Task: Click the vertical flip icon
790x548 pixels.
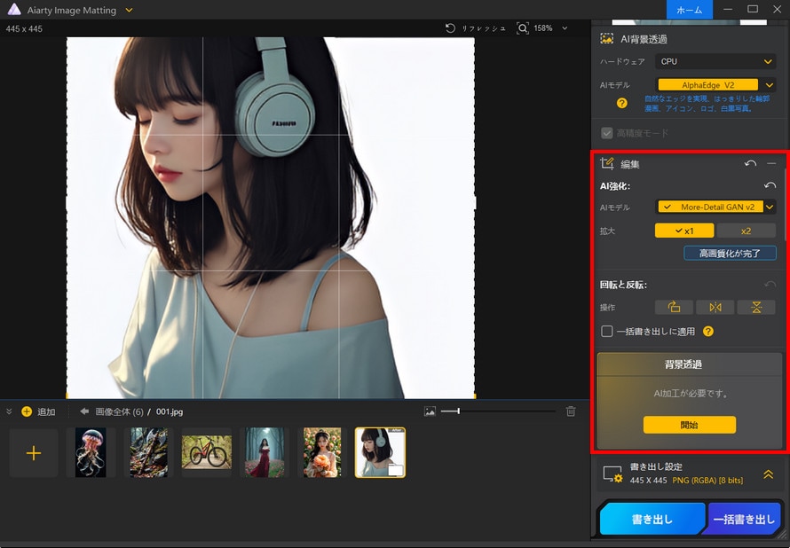Action: (756, 307)
